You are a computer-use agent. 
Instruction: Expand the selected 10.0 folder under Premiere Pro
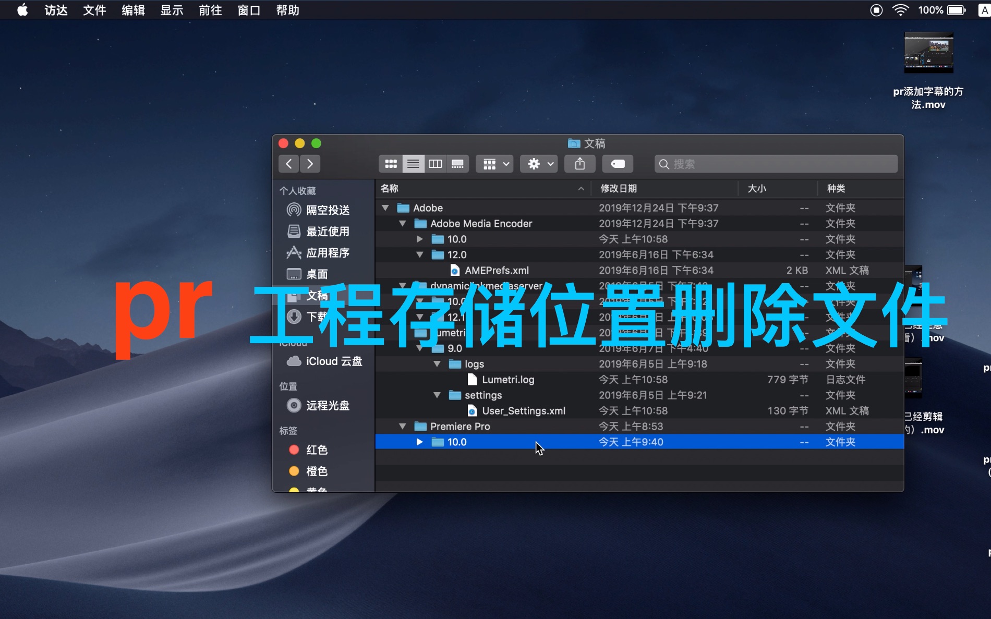[420, 442]
